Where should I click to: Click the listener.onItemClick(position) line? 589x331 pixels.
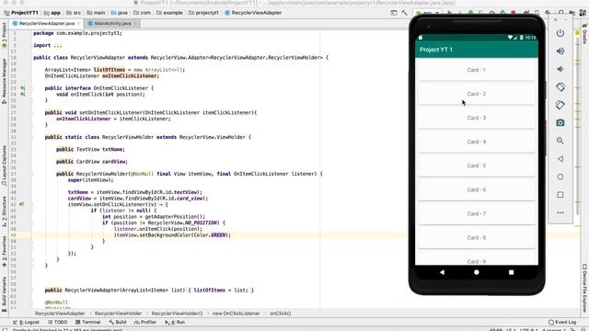click(x=157, y=229)
